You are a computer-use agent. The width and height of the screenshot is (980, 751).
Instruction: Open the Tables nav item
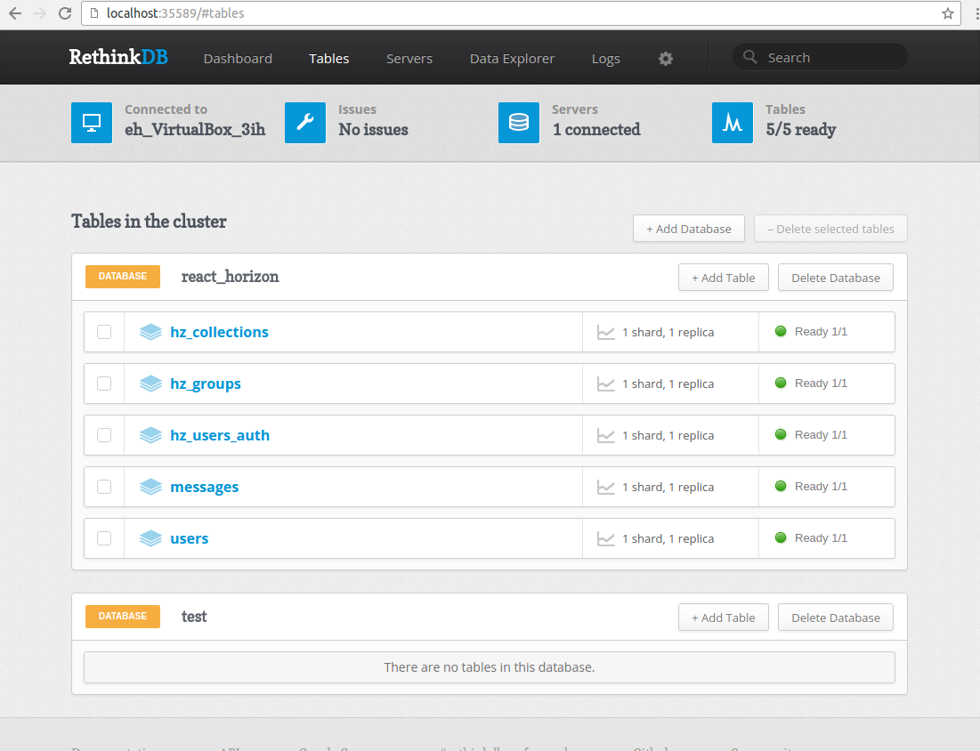tap(328, 59)
